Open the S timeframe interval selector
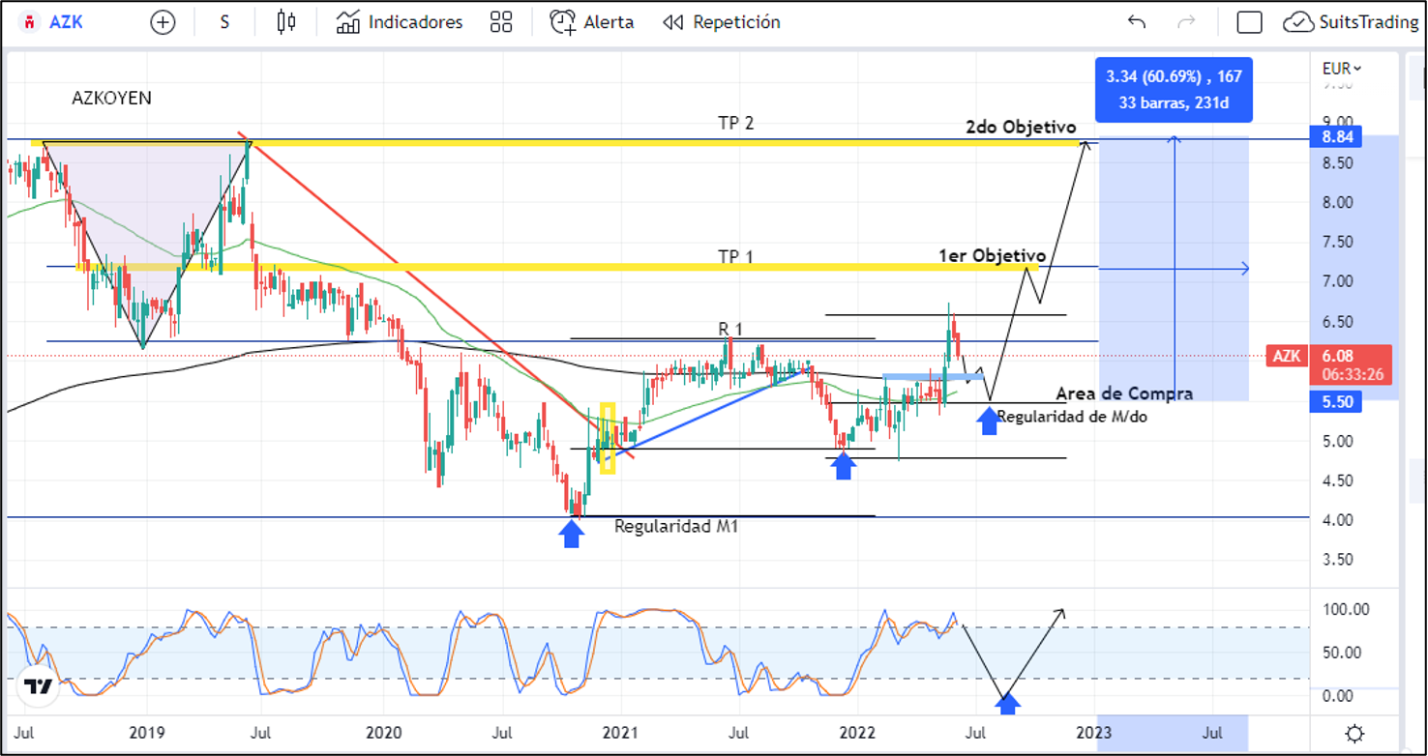The image size is (1428, 756). 224,22
